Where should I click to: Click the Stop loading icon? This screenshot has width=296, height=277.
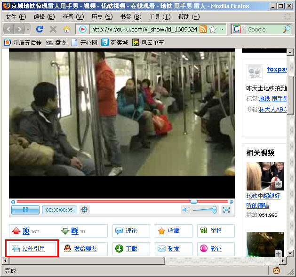pos(53,29)
